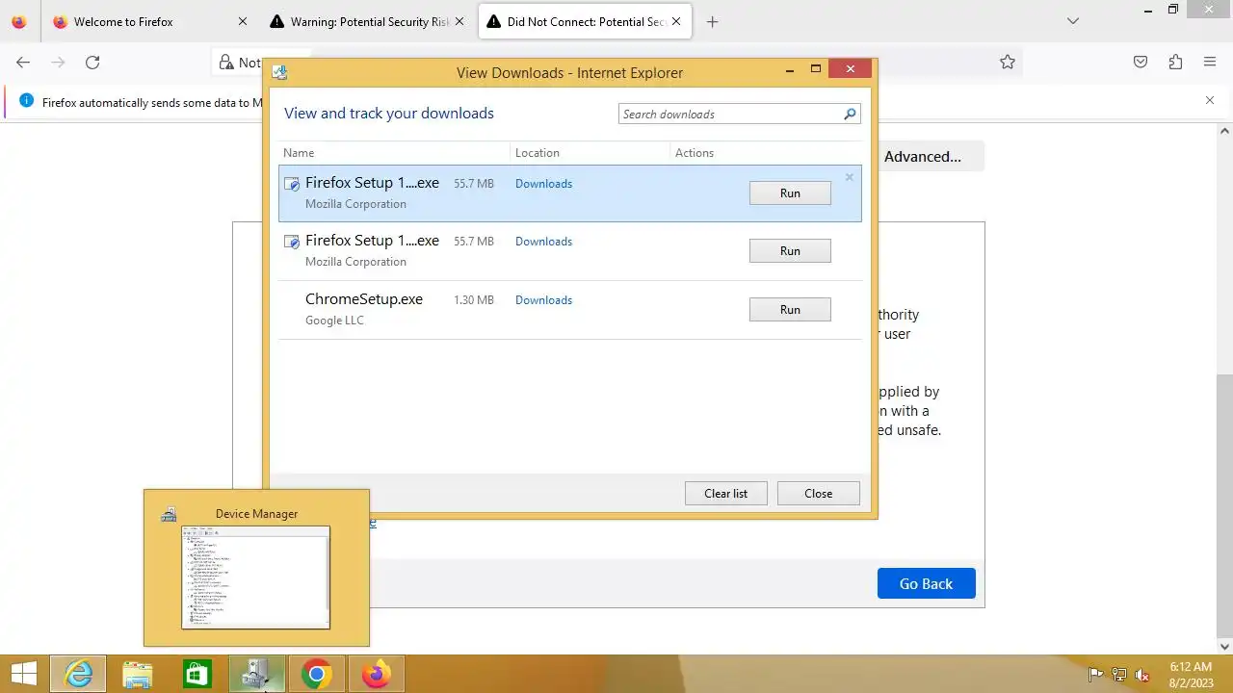Open Downloads location for second Firefox Setup

(543, 241)
